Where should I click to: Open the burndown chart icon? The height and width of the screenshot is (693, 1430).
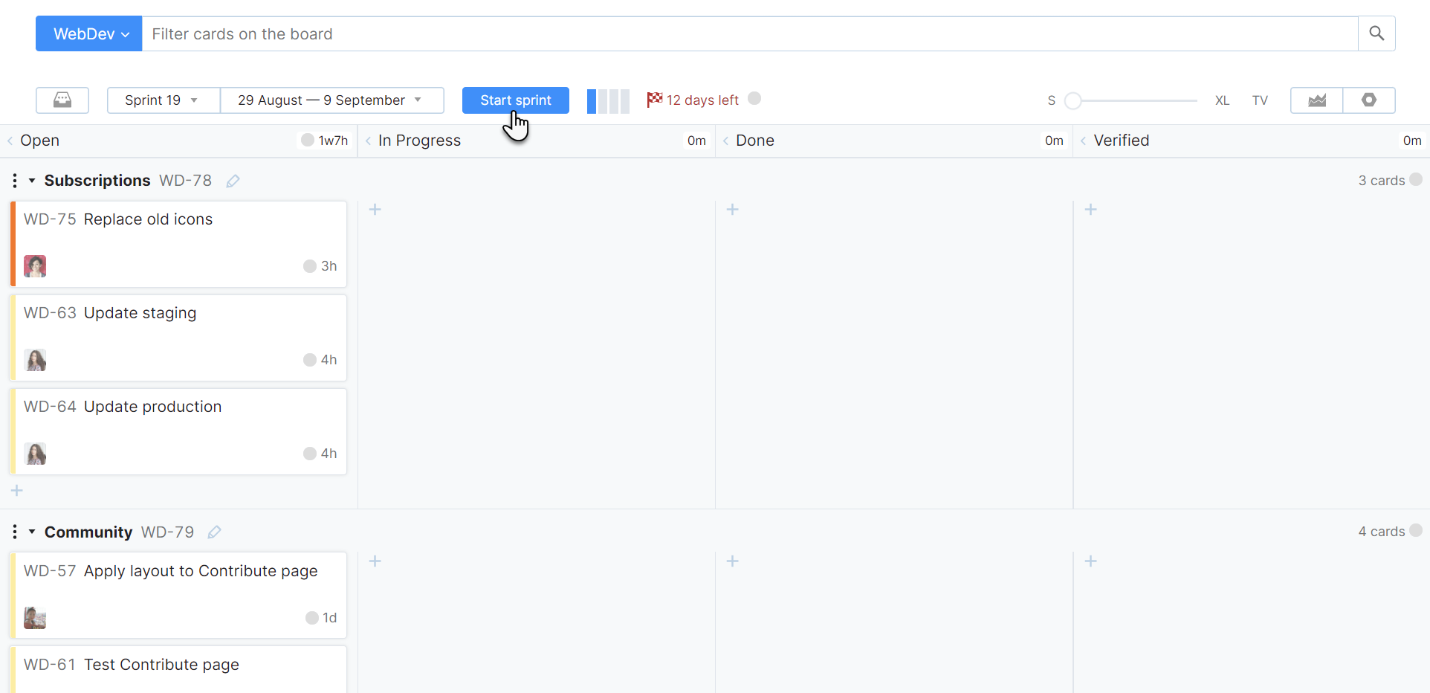tap(1317, 100)
